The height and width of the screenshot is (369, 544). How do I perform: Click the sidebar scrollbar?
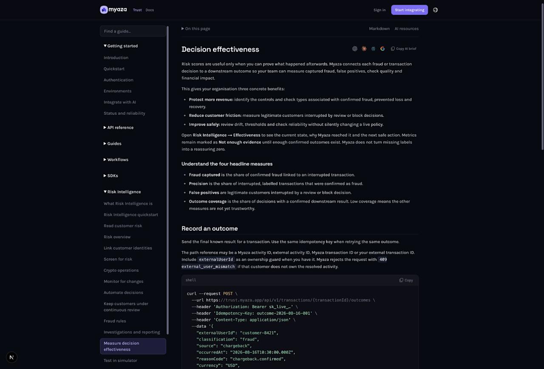(167, 180)
